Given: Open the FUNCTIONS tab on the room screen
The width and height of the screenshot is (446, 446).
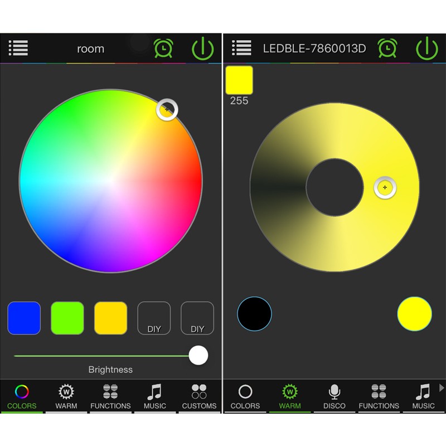Looking at the screenshot, I should pyautogui.click(x=110, y=396).
